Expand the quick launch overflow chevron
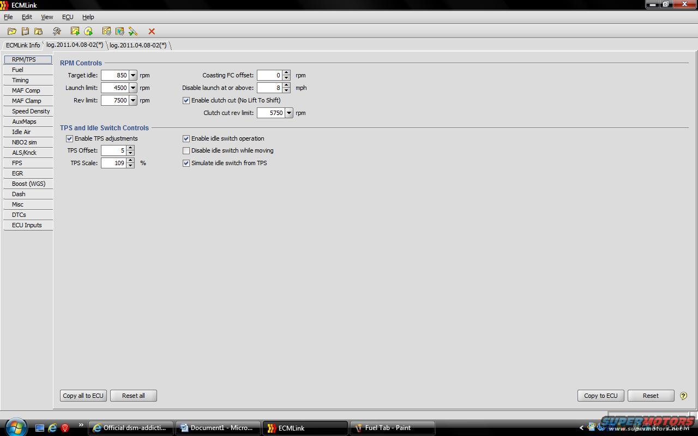 tap(81, 426)
